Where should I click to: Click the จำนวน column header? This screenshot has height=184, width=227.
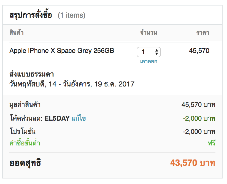click(x=148, y=33)
